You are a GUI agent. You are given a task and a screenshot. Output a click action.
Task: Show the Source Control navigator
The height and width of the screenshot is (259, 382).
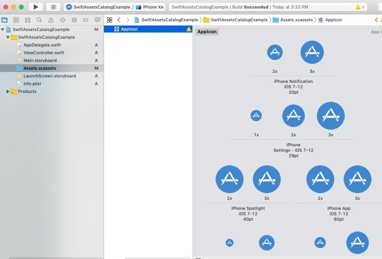tap(16, 20)
